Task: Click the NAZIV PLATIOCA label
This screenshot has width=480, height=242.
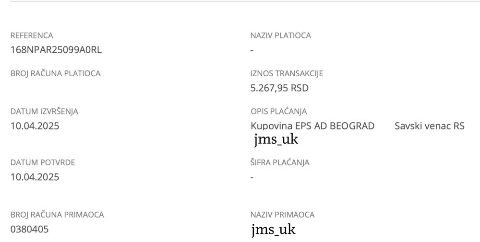Action: [x=281, y=35]
